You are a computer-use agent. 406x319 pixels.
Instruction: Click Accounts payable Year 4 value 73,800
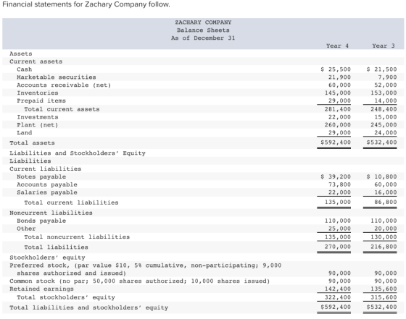(340, 184)
